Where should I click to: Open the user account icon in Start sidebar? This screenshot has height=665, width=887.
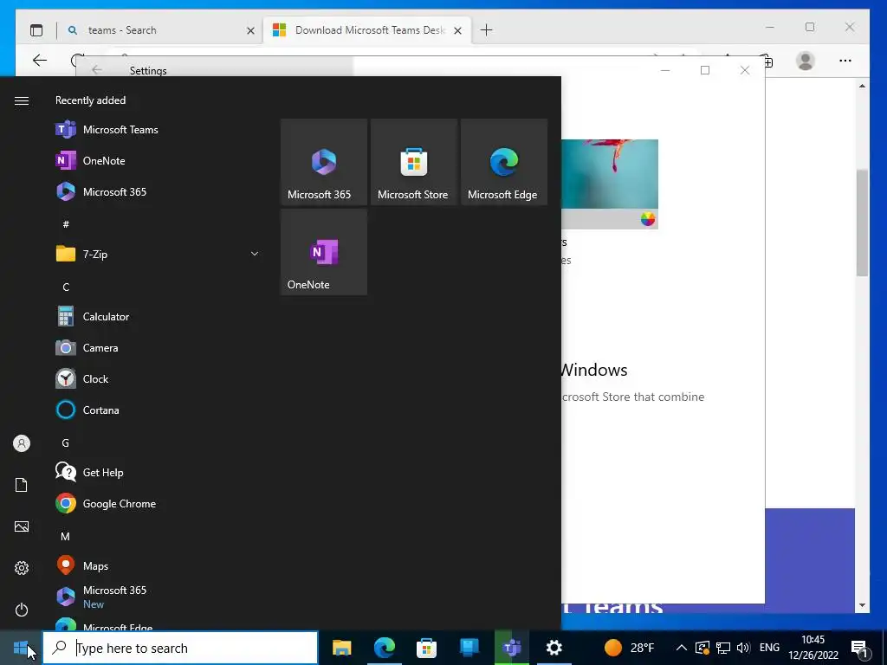coord(22,443)
